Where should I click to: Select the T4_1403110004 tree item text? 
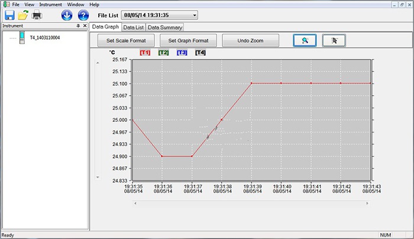[45, 37]
